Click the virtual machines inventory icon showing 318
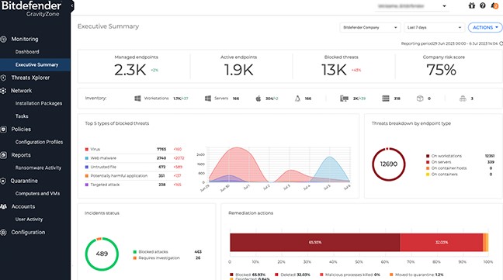Screen dimensions: 503x280 386,99
